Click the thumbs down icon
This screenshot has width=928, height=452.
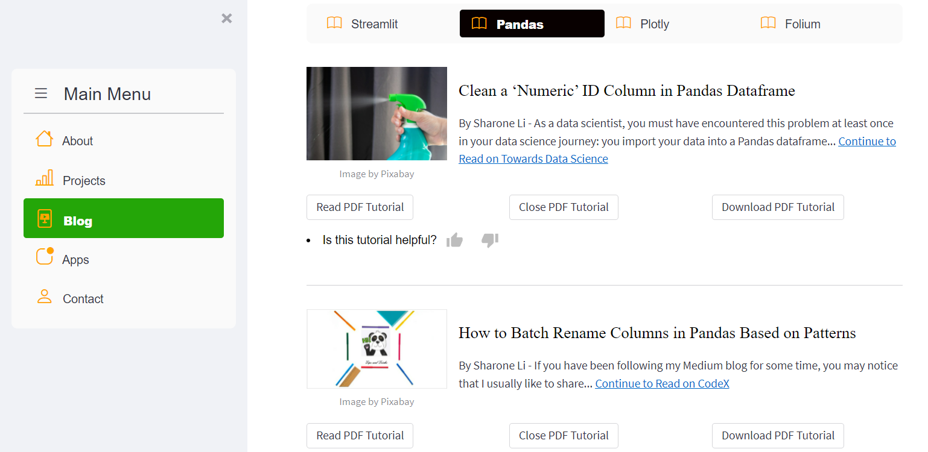[x=489, y=240]
